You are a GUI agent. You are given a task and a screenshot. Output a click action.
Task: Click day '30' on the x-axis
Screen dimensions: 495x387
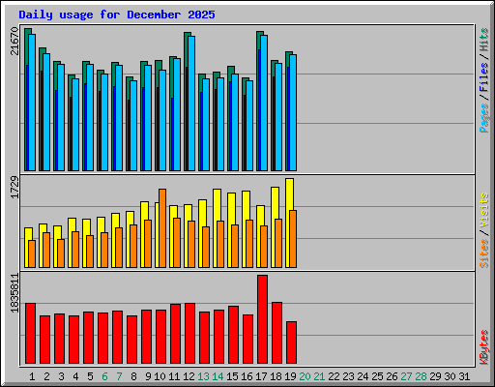(450, 376)
